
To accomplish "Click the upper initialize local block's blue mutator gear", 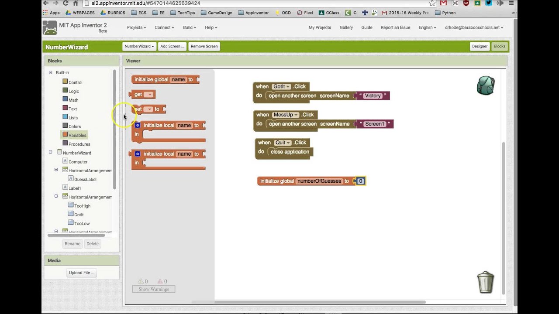I will [x=138, y=125].
